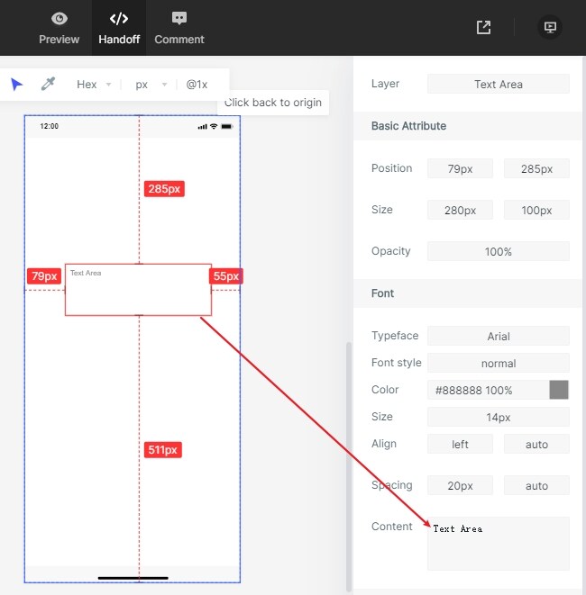This screenshot has width=586, height=595.
Task: Click the Font style value normal
Action: (499, 363)
